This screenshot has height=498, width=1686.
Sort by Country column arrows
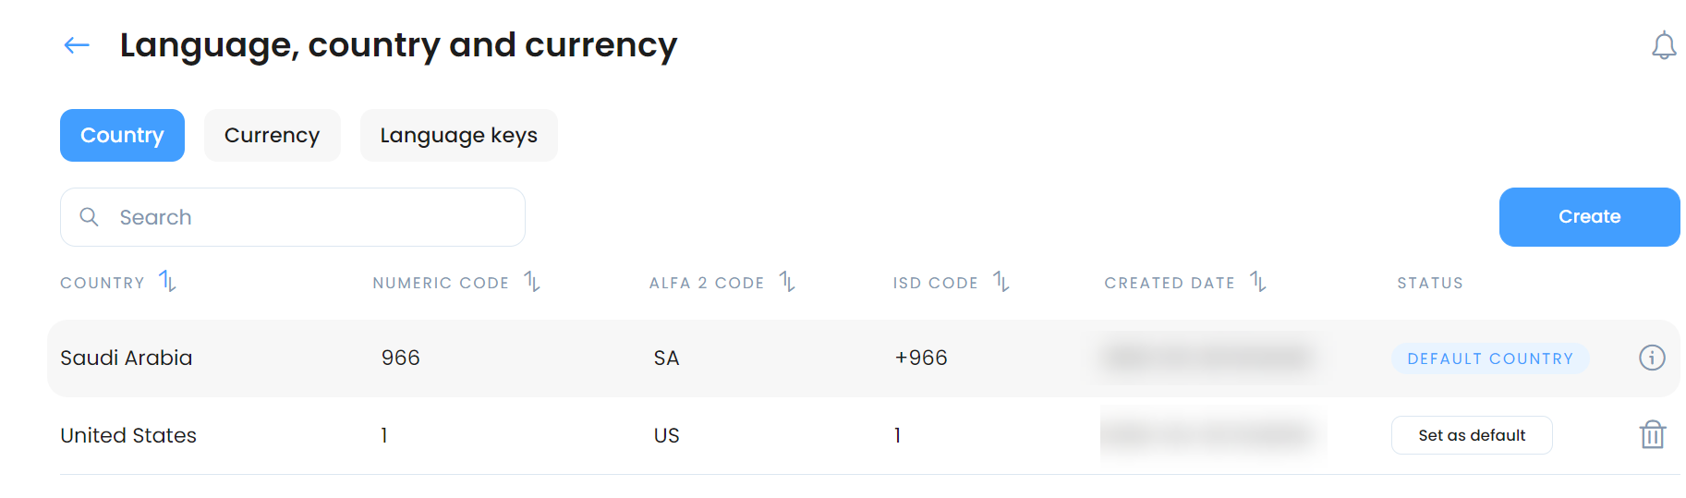pos(167,281)
